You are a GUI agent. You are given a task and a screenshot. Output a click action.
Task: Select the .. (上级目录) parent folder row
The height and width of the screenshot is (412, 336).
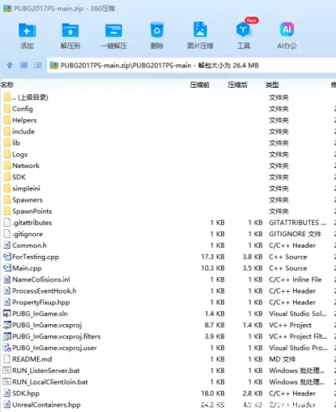168,97
